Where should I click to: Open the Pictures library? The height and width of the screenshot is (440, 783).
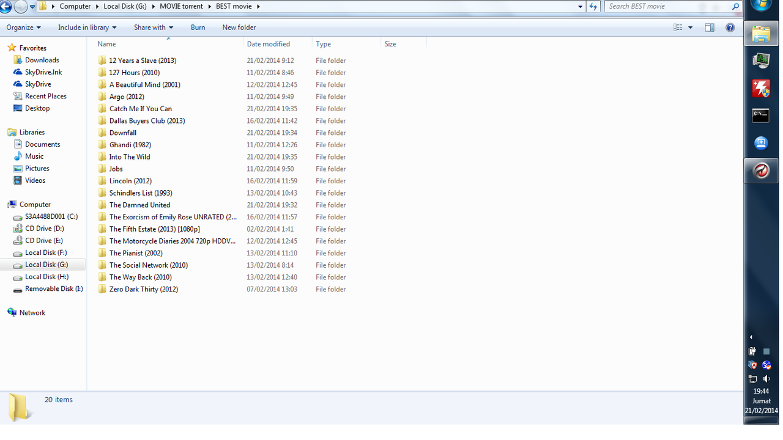[x=37, y=168]
